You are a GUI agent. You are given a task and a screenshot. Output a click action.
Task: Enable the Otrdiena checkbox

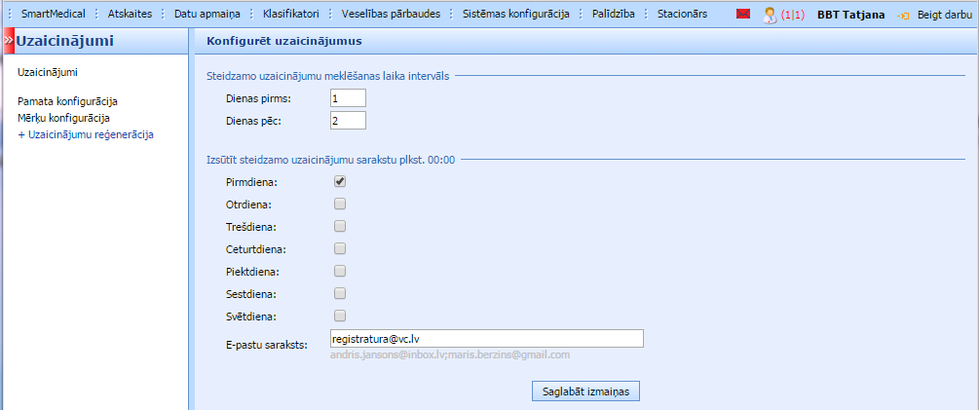pos(340,204)
